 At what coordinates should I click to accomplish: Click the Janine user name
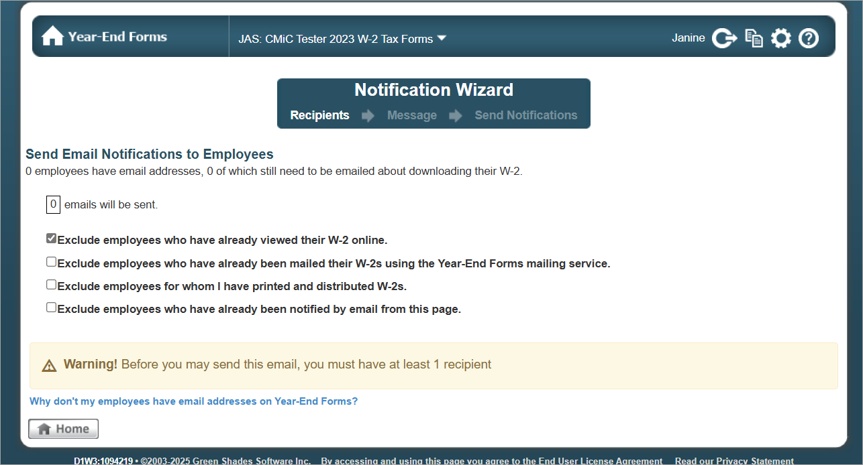689,38
